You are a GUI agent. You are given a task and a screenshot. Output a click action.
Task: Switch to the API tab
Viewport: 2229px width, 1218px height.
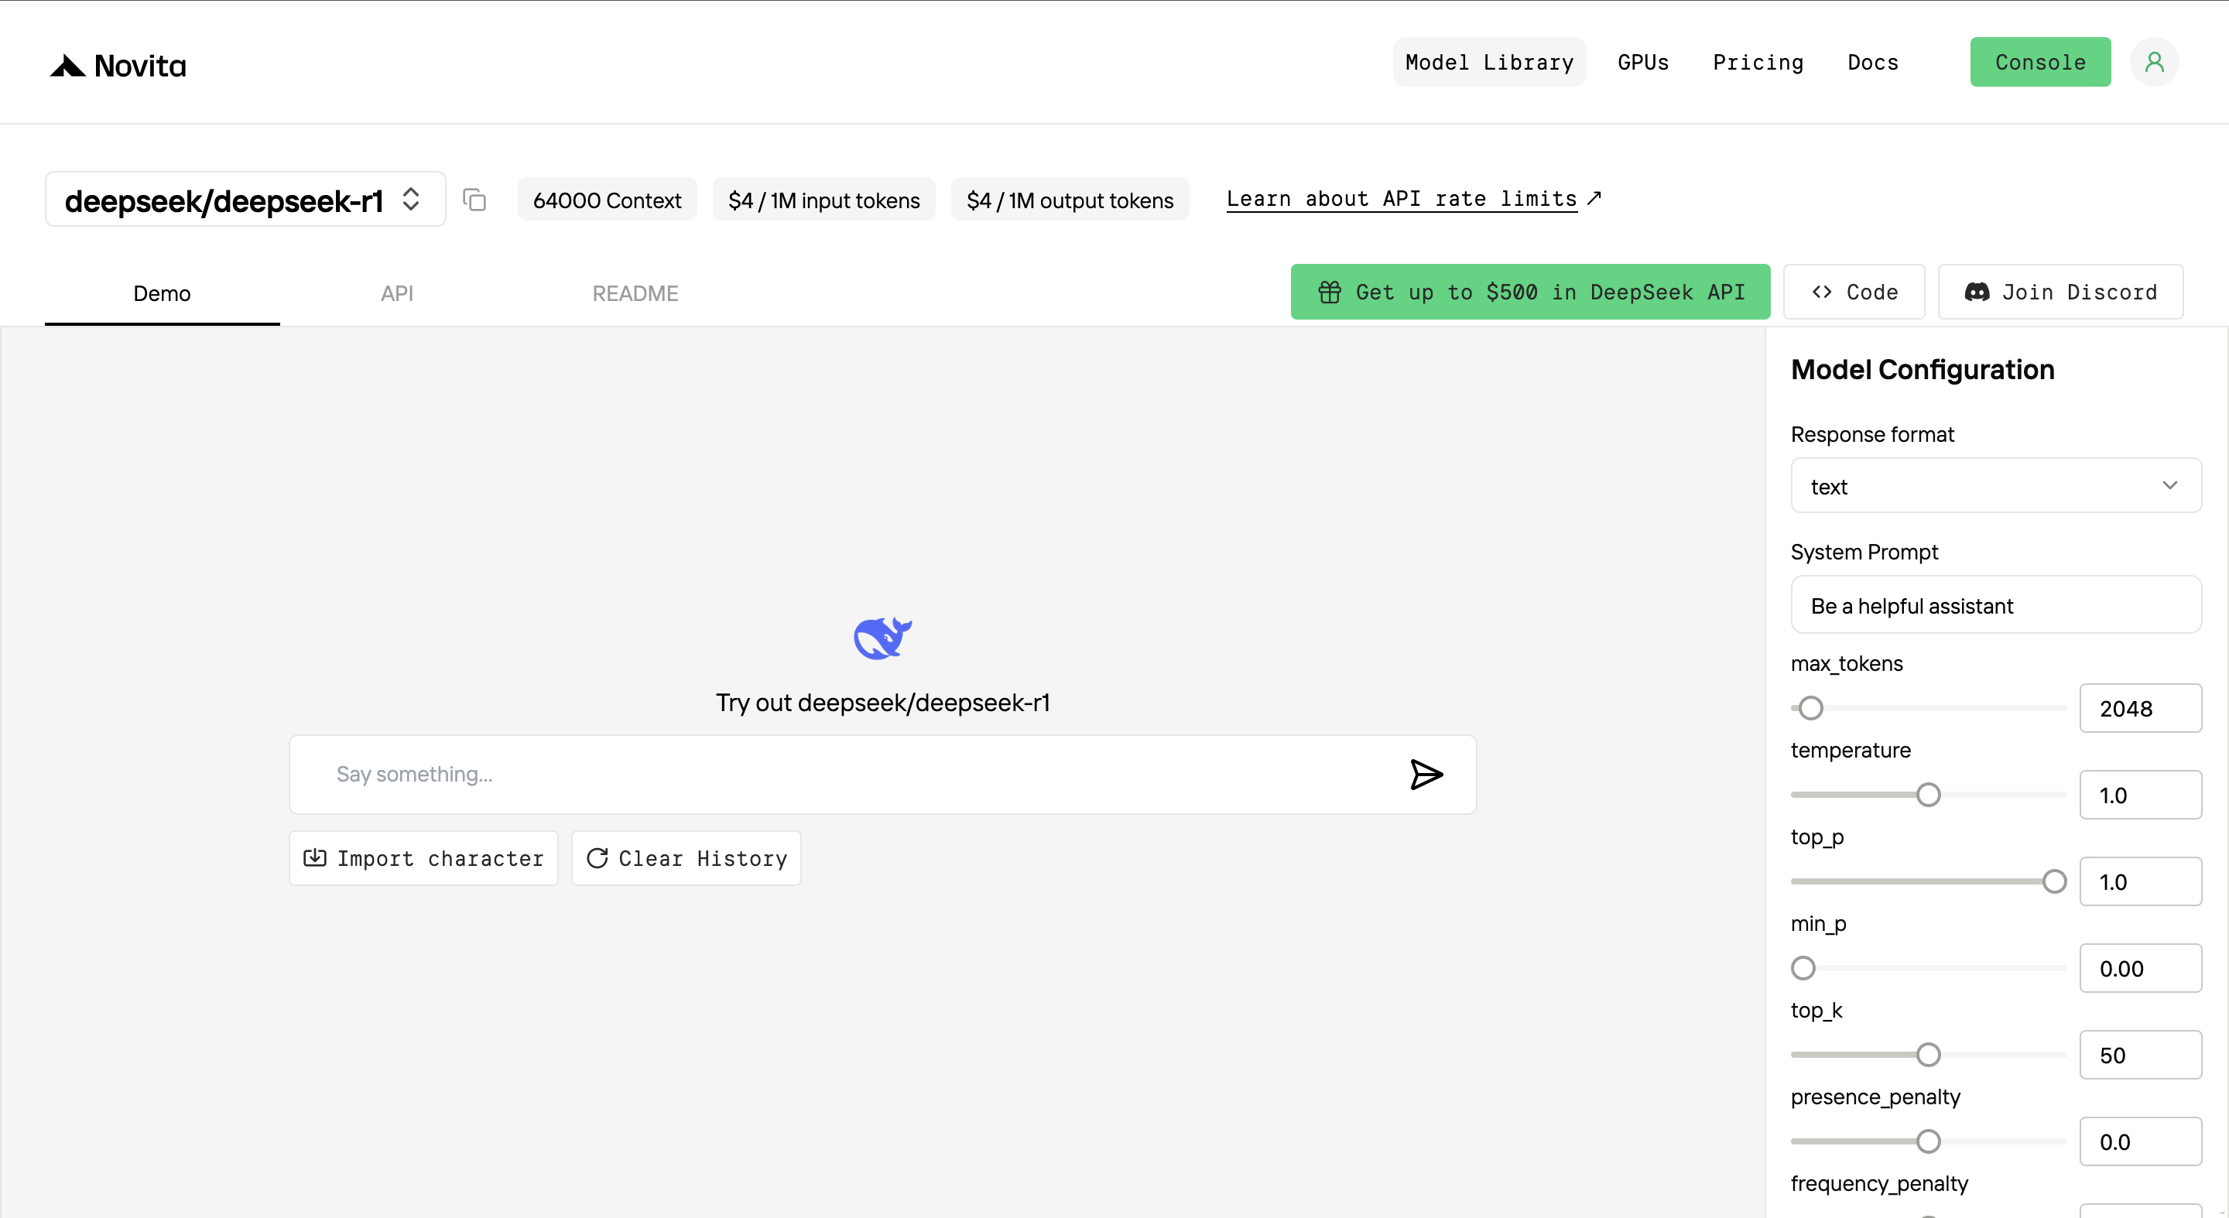tap(397, 293)
